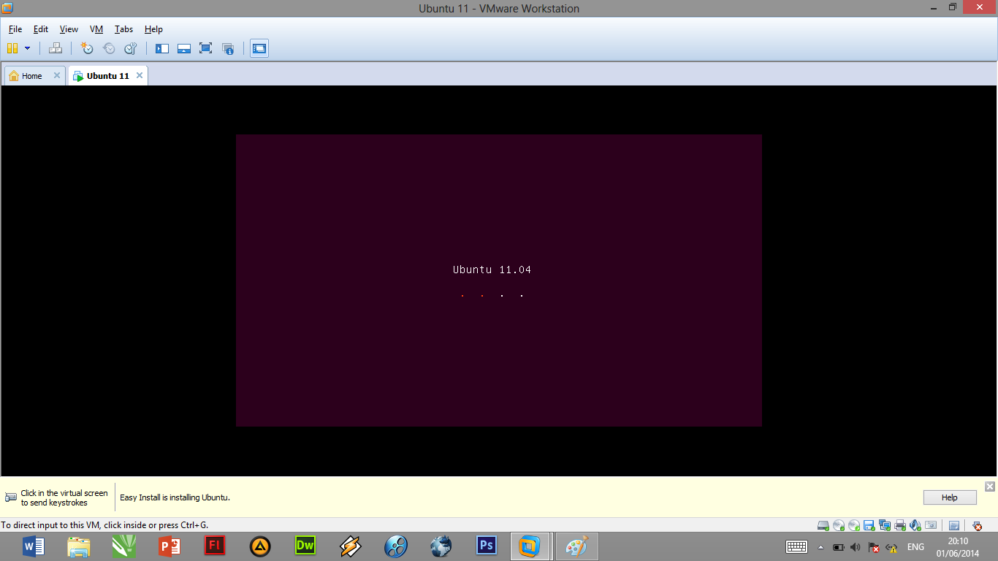The height and width of the screenshot is (561, 998).
Task: Launch CorelDRAW from the taskbar
Action: point(124,546)
